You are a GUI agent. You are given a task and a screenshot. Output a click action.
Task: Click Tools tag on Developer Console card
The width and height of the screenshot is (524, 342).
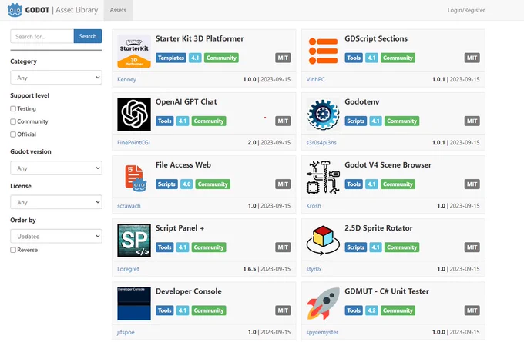(164, 310)
